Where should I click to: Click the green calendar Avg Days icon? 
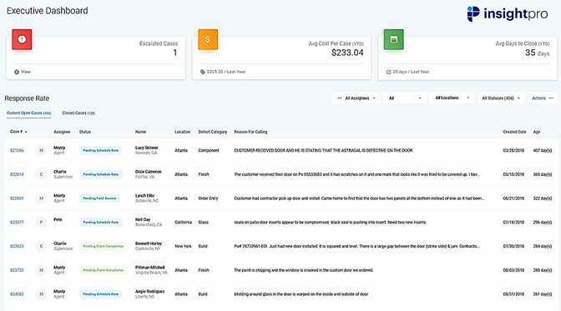393,39
